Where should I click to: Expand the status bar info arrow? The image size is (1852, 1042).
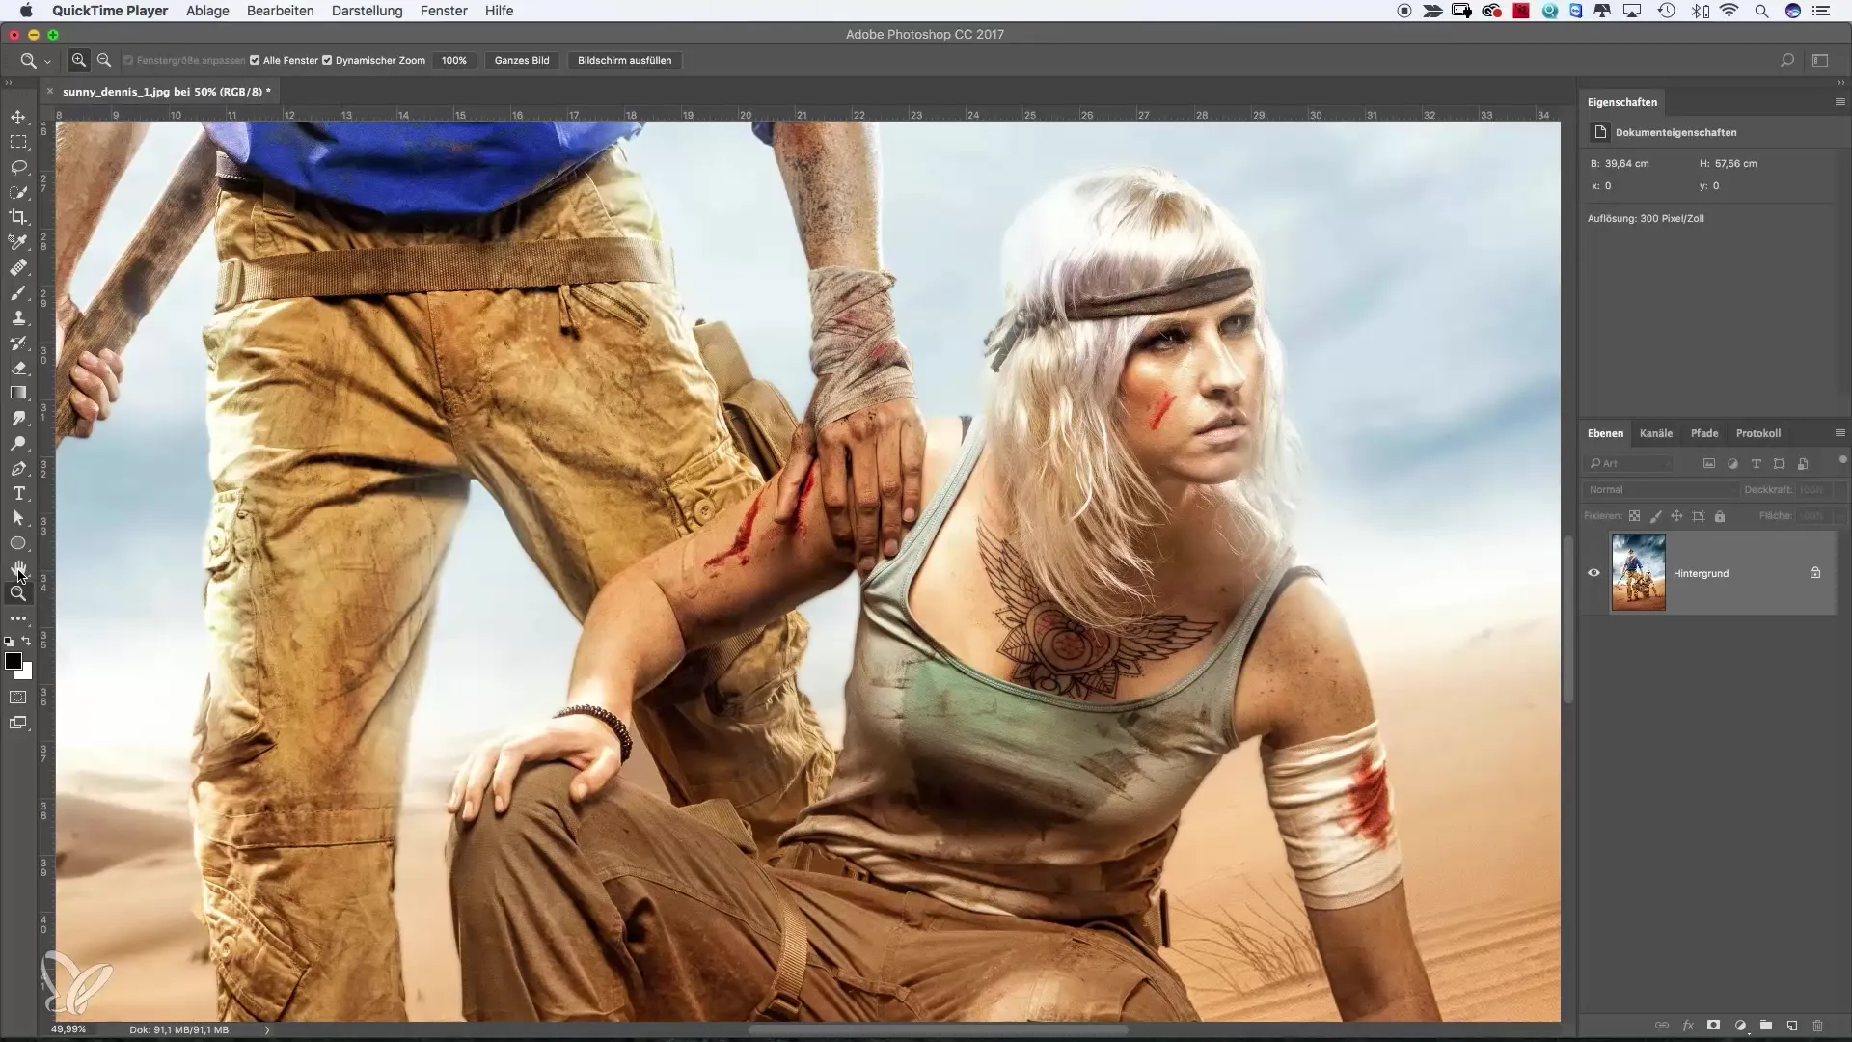pyautogui.click(x=267, y=1029)
